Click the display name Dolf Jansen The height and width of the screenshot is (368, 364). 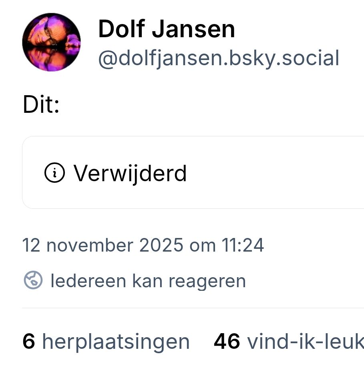[x=167, y=29]
